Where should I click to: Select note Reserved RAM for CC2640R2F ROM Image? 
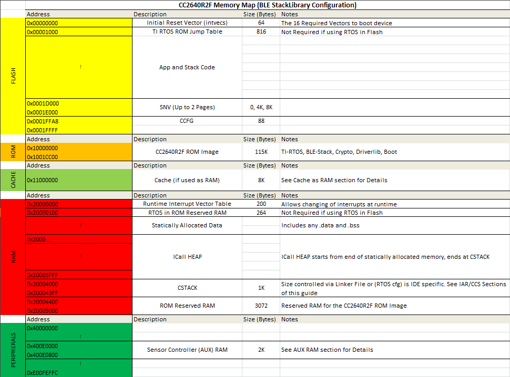click(395, 306)
